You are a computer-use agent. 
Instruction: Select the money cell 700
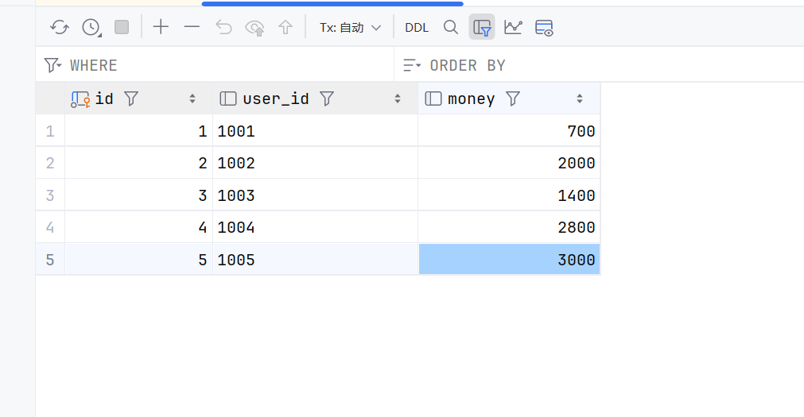[509, 130]
